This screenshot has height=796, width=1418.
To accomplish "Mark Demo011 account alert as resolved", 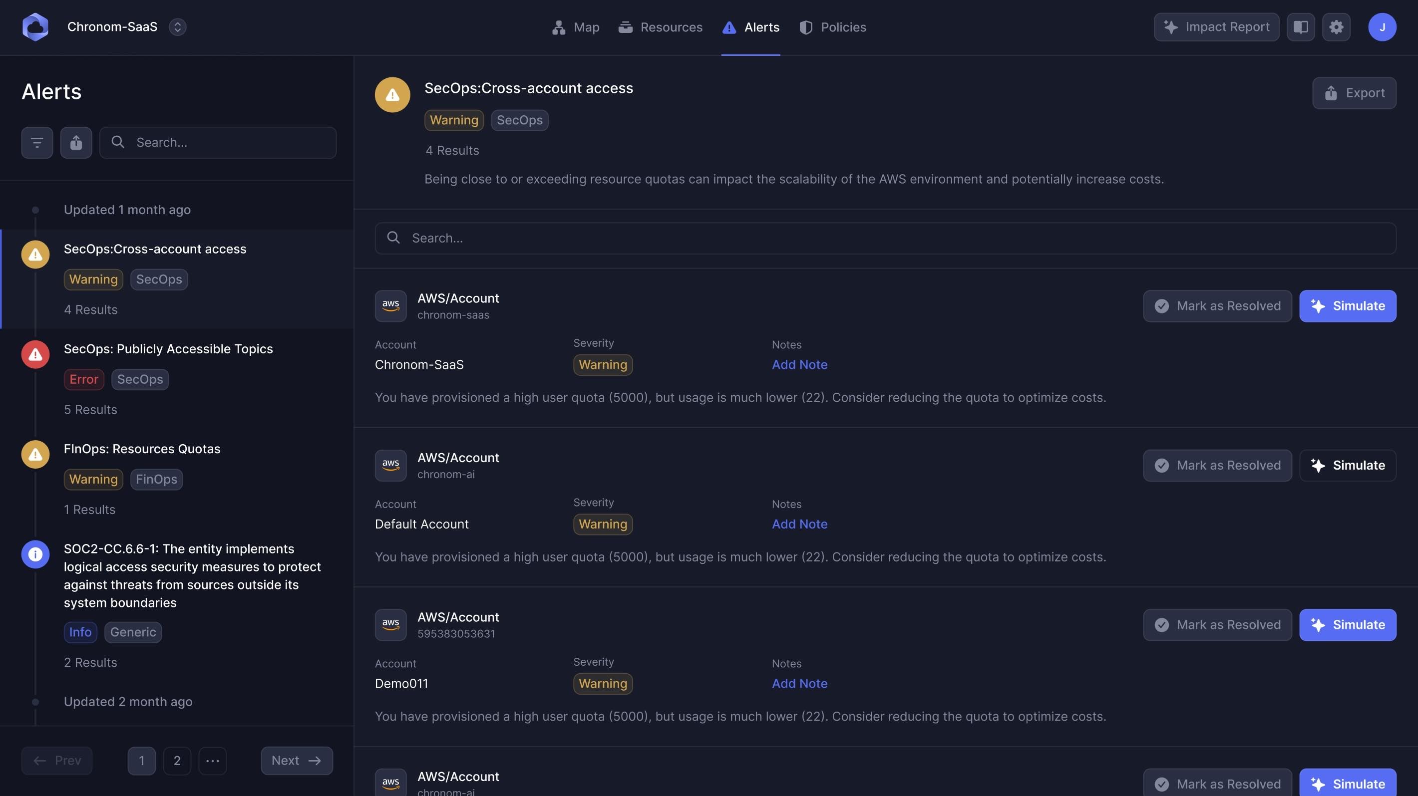I will [1217, 625].
